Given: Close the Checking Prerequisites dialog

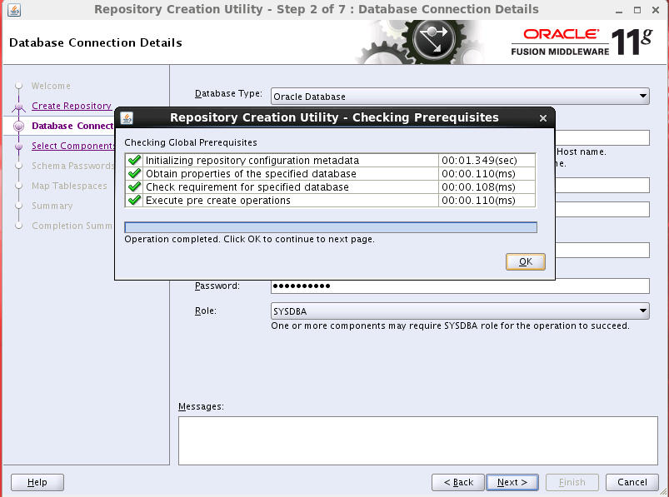Looking at the screenshot, I should point(542,118).
